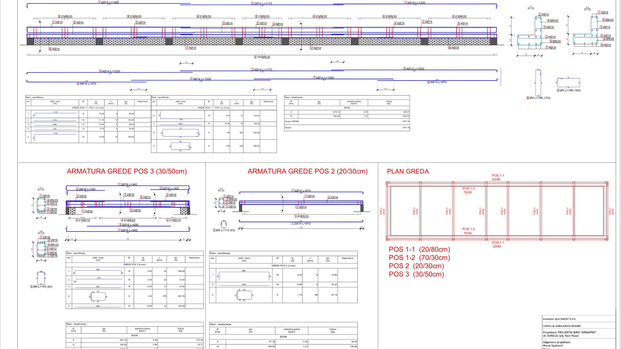Select the weight cell 130.68
Viewport: 621px width, 349px height.
tap(353, 347)
